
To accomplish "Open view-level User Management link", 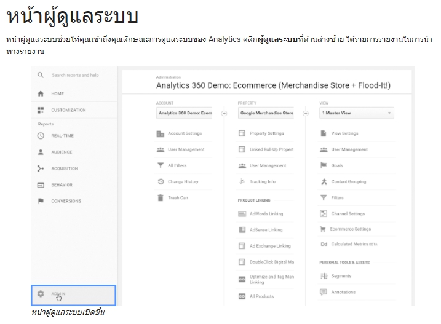I will [349, 149].
